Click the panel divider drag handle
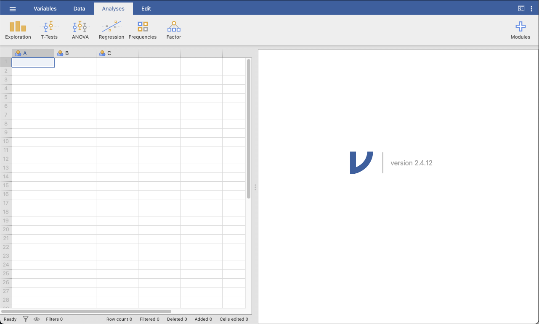 [x=255, y=187]
